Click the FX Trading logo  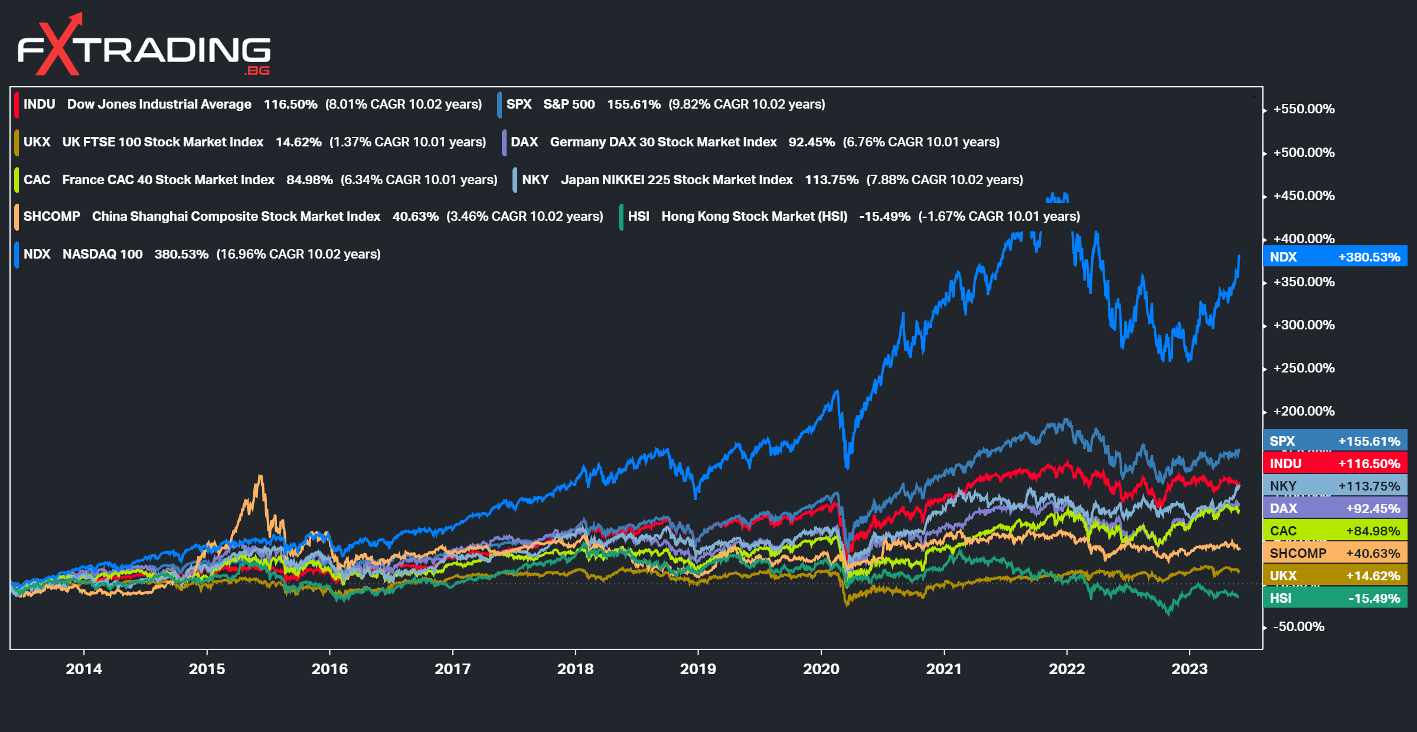pos(144,45)
